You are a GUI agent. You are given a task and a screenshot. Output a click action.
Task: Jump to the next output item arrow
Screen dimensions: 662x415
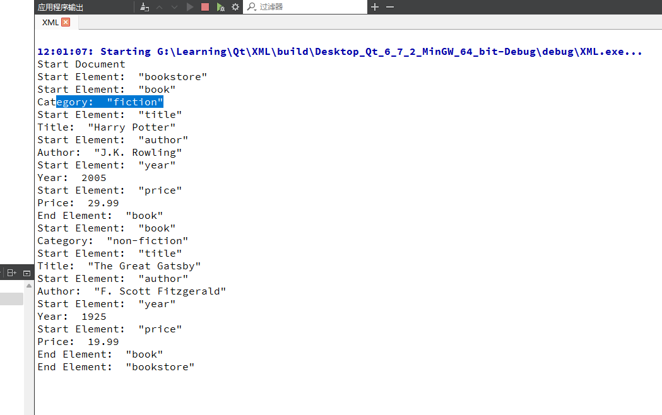click(174, 7)
